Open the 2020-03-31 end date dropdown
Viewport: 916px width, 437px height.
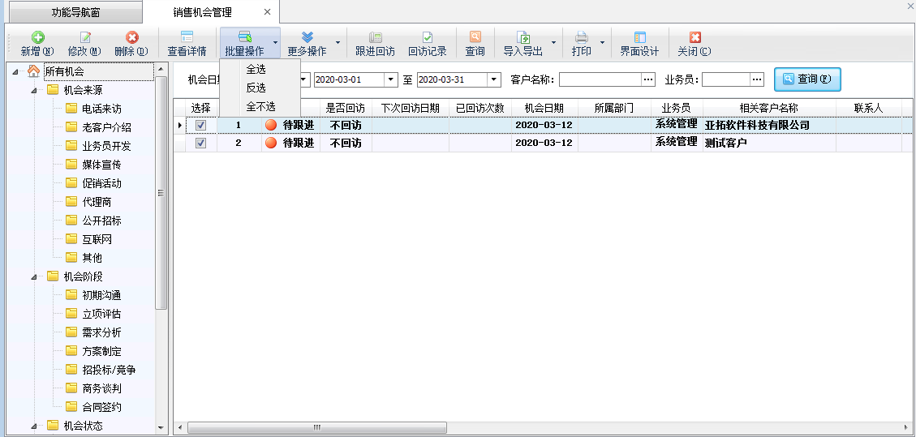point(494,79)
